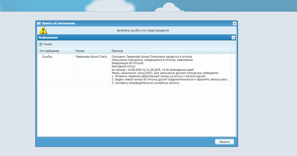This screenshot has height=156, width=297.
Task: Sort by Строка column header
Action: (x=92, y=51)
